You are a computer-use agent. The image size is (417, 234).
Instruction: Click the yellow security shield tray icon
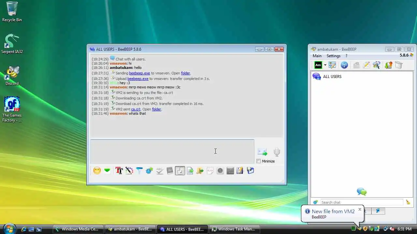[365, 229]
